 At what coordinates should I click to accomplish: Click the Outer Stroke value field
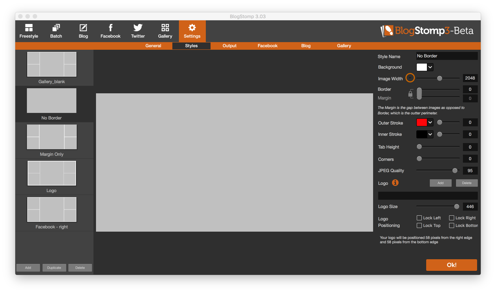(470, 122)
